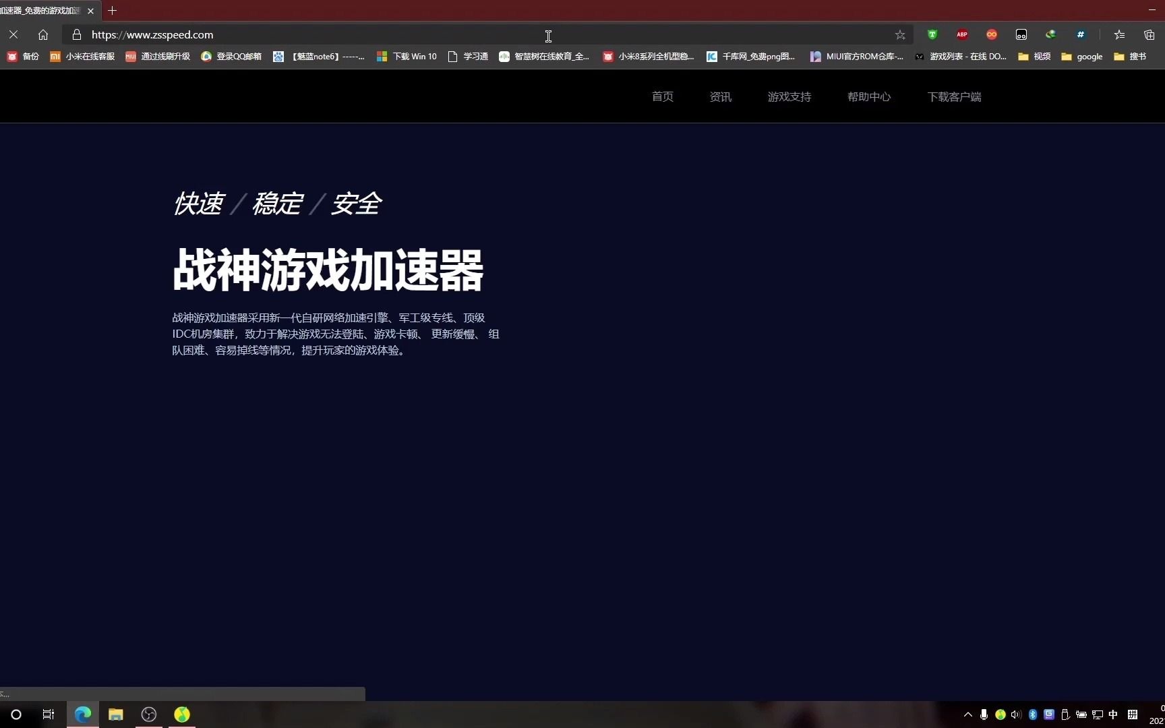
Task: Open the blue hash extension icon
Action: 1081,34
